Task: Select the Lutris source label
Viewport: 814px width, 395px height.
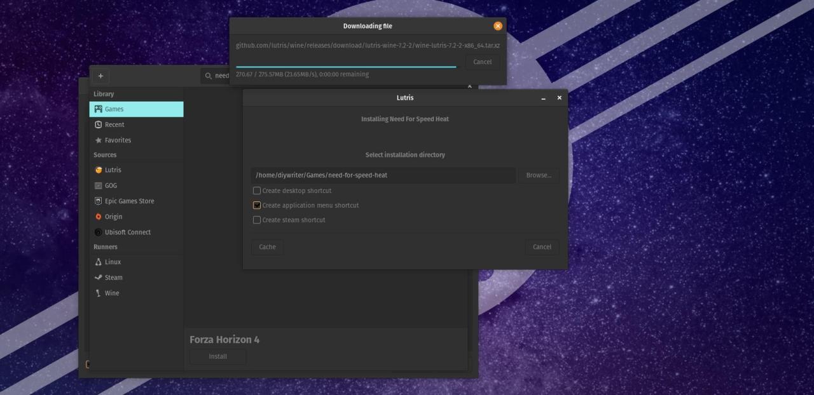Action: [x=113, y=170]
